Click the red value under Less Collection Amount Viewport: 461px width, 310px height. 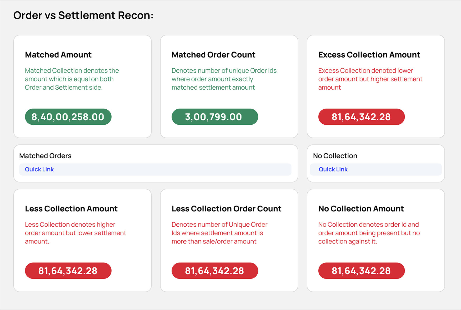click(x=68, y=271)
